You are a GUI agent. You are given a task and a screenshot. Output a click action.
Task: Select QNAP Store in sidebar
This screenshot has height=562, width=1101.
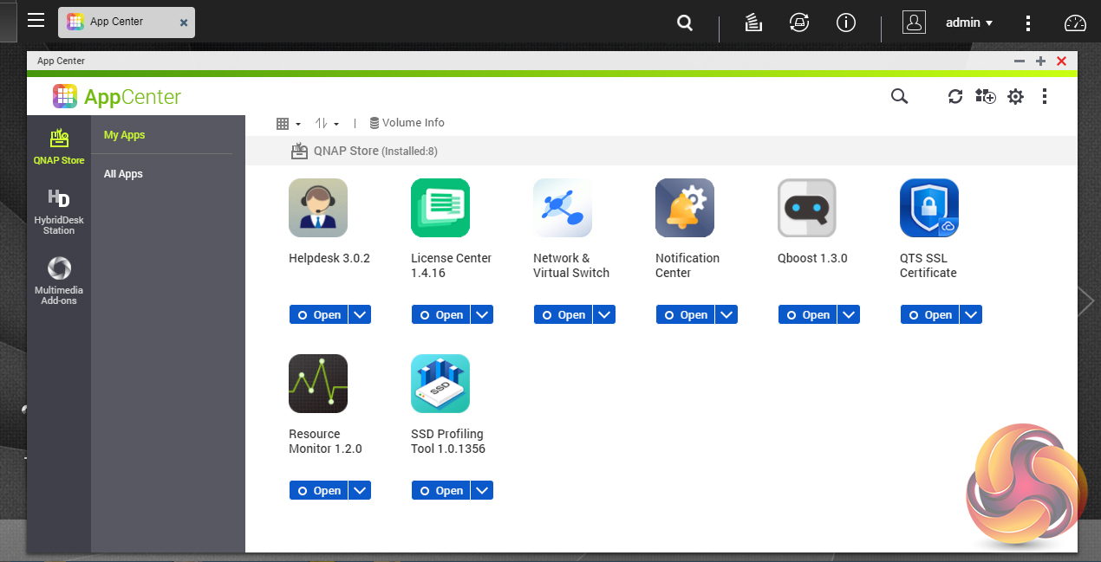tap(59, 145)
